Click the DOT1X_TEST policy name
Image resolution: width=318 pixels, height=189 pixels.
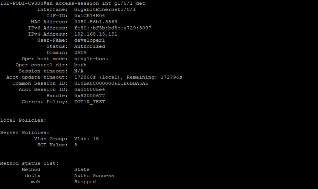tap(89, 102)
